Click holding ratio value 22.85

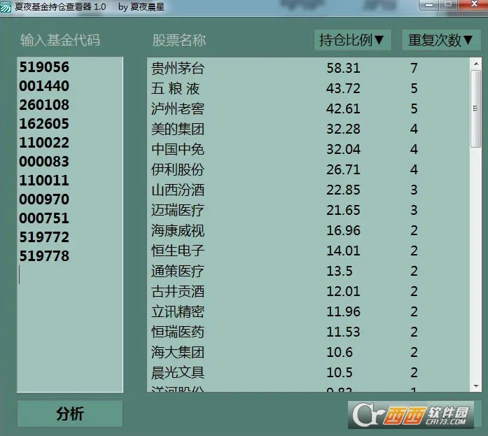343,190
